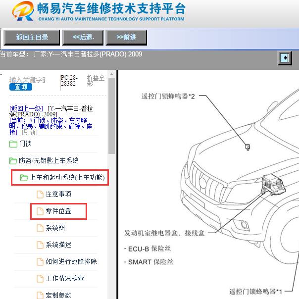
Task: Click the 遥控门锁蜂鸣器*1 diagram label
Action: (255, 292)
